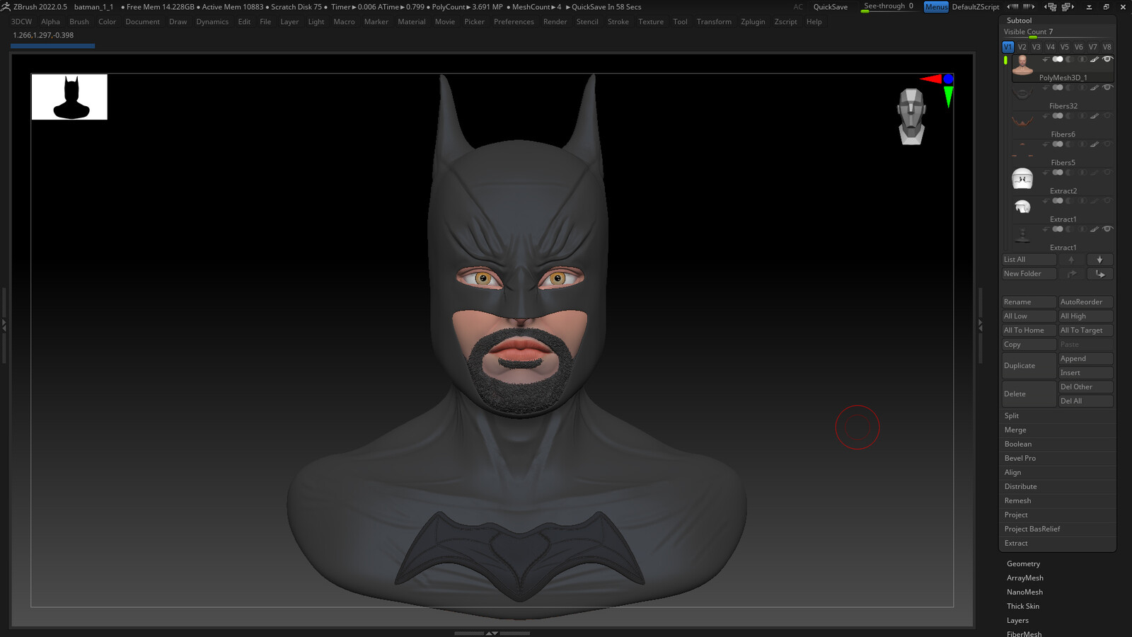The width and height of the screenshot is (1132, 637).
Task: Click the right tray divider arrows
Action: 980,326
